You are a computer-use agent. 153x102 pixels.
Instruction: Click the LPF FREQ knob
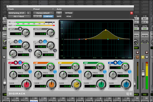[x=38, y=54]
